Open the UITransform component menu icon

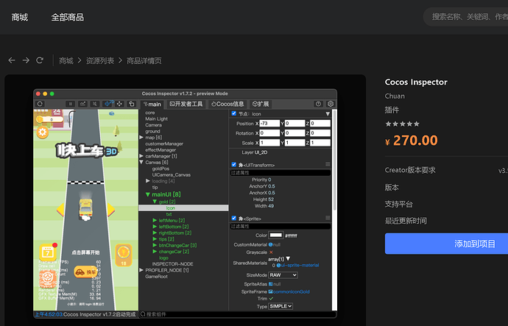pyautogui.click(x=328, y=164)
